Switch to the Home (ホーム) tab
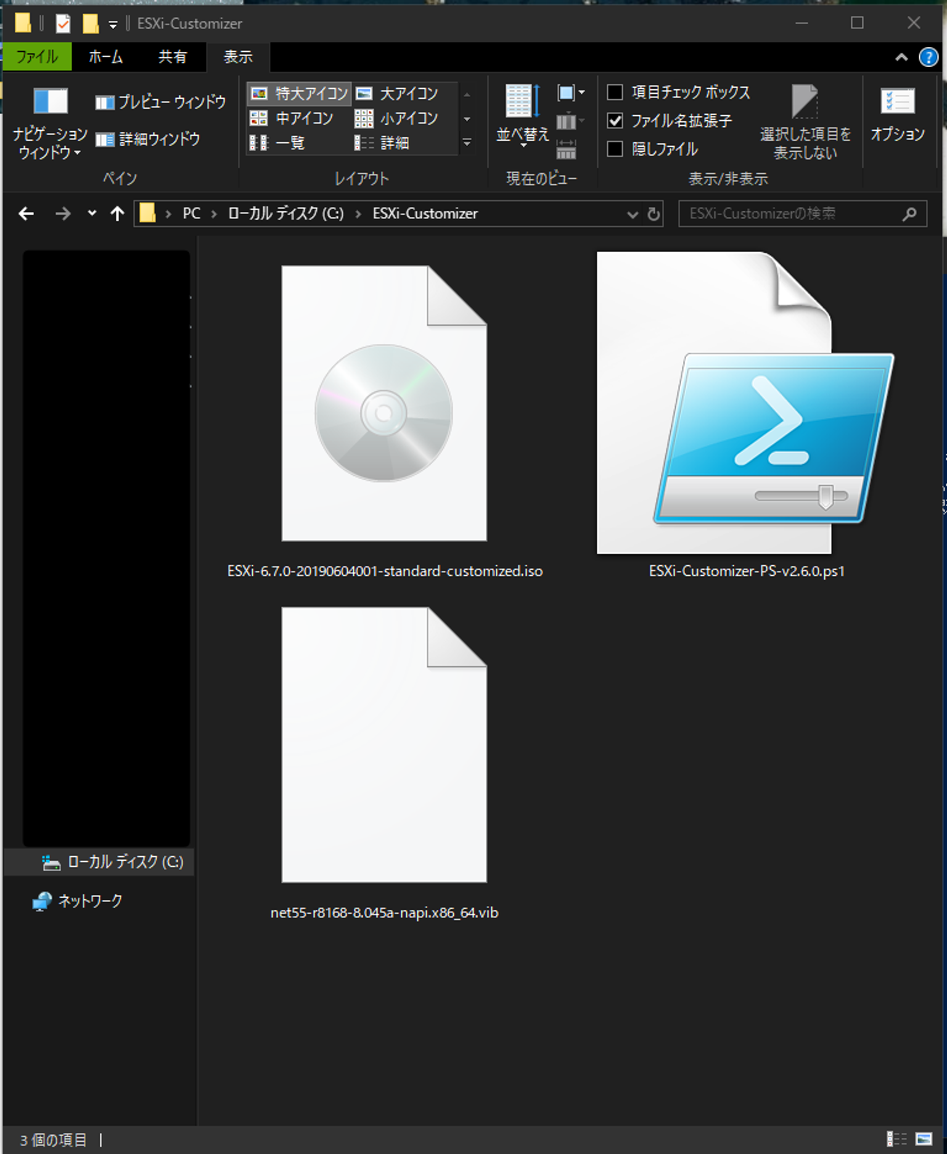Image resolution: width=947 pixels, height=1154 pixels. click(x=105, y=57)
